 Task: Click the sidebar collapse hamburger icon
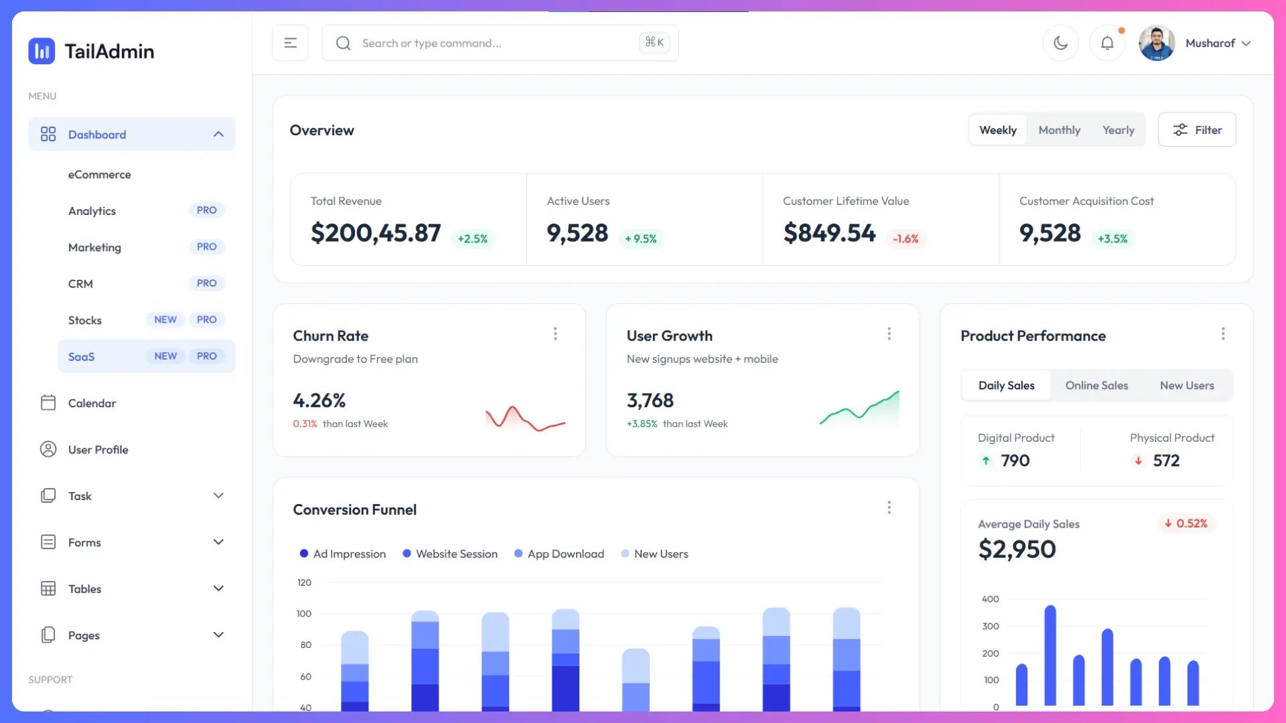(290, 42)
